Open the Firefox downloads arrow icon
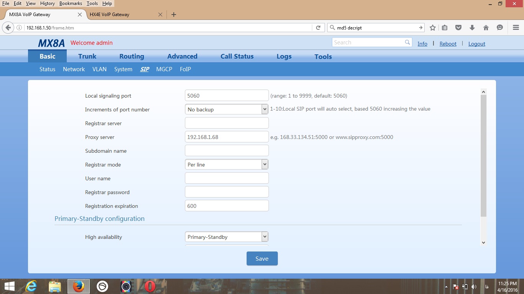 coord(472,28)
